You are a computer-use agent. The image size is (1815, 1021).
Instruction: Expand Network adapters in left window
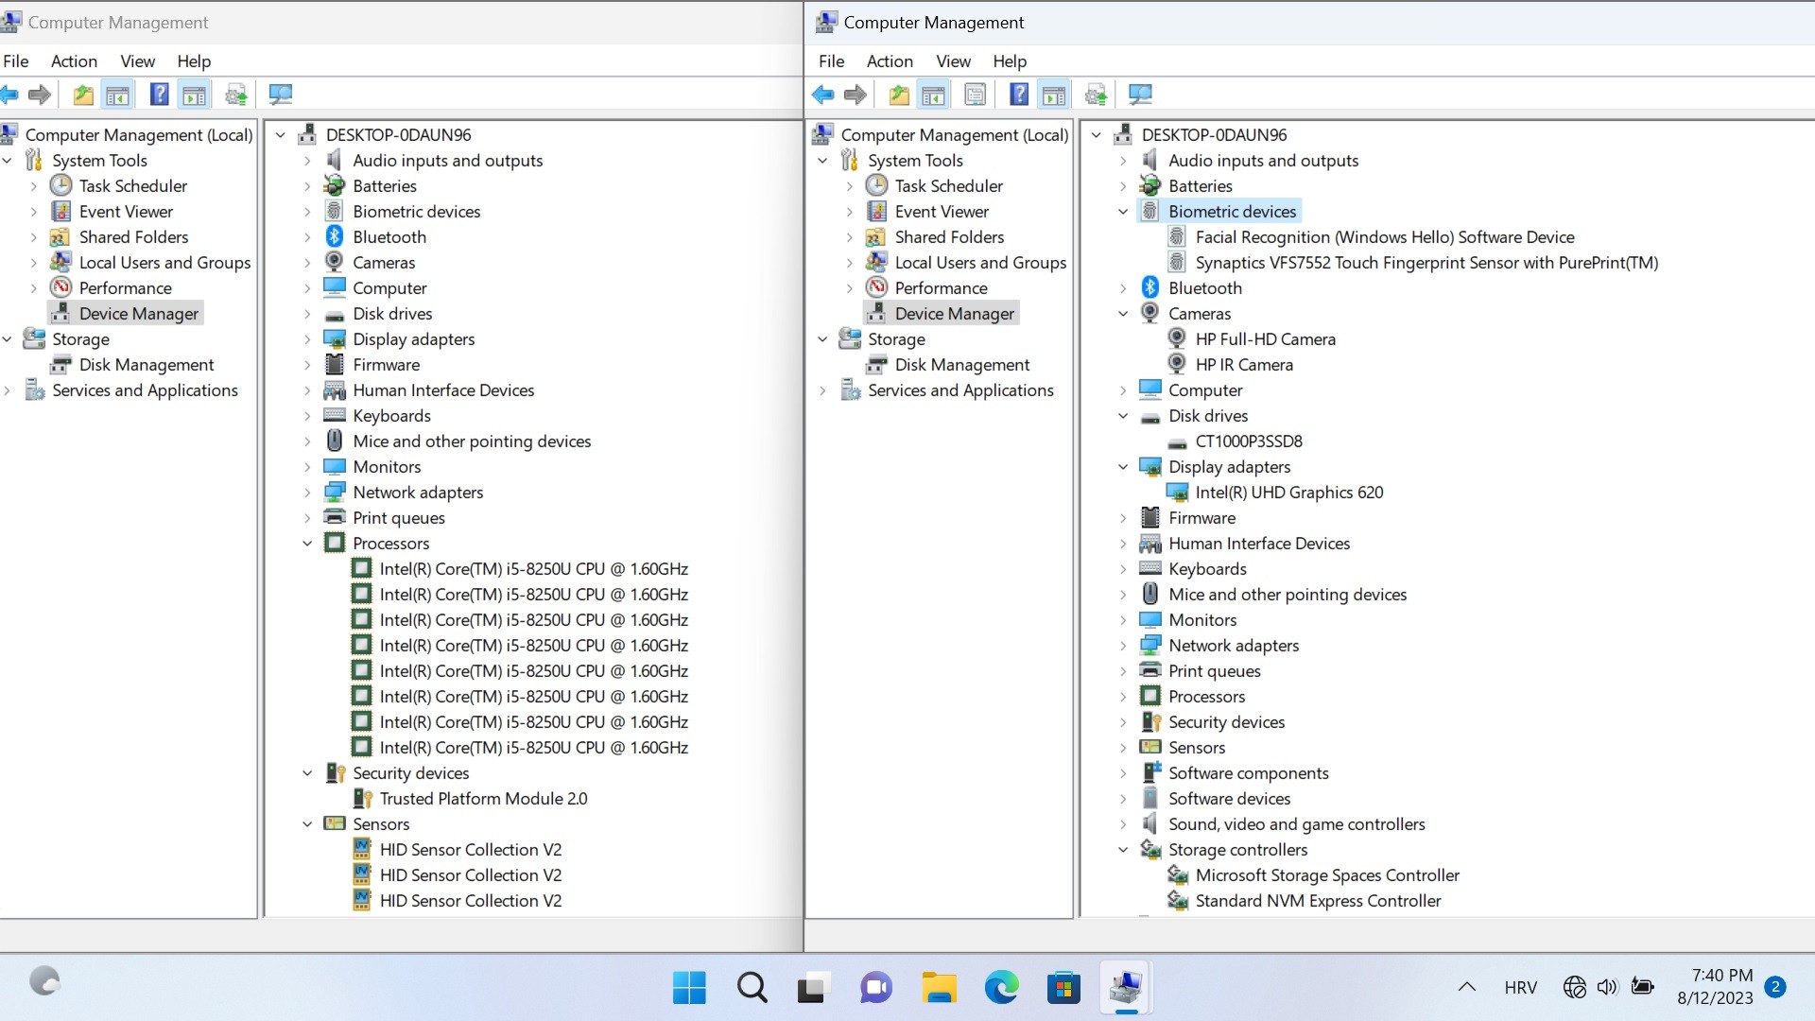[x=307, y=493]
